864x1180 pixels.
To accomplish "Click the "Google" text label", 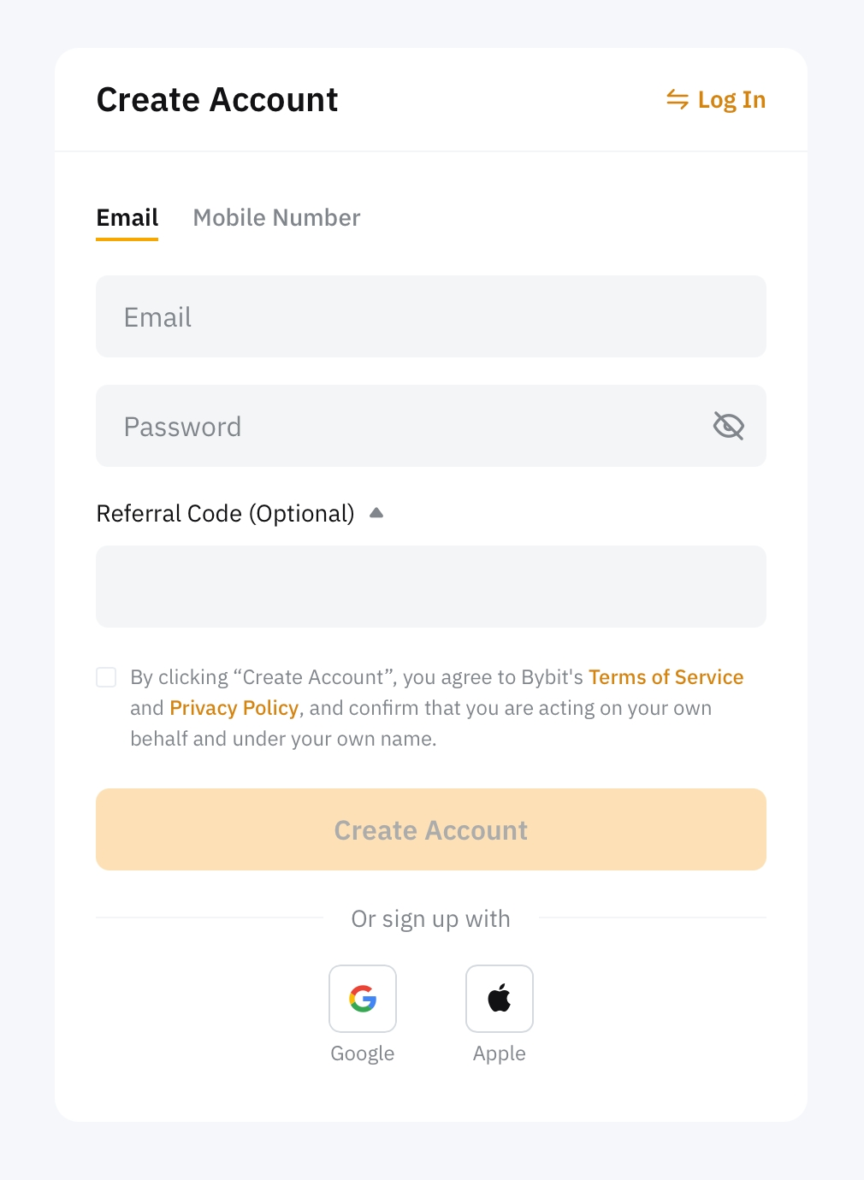I will click(x=363, y=1053).
